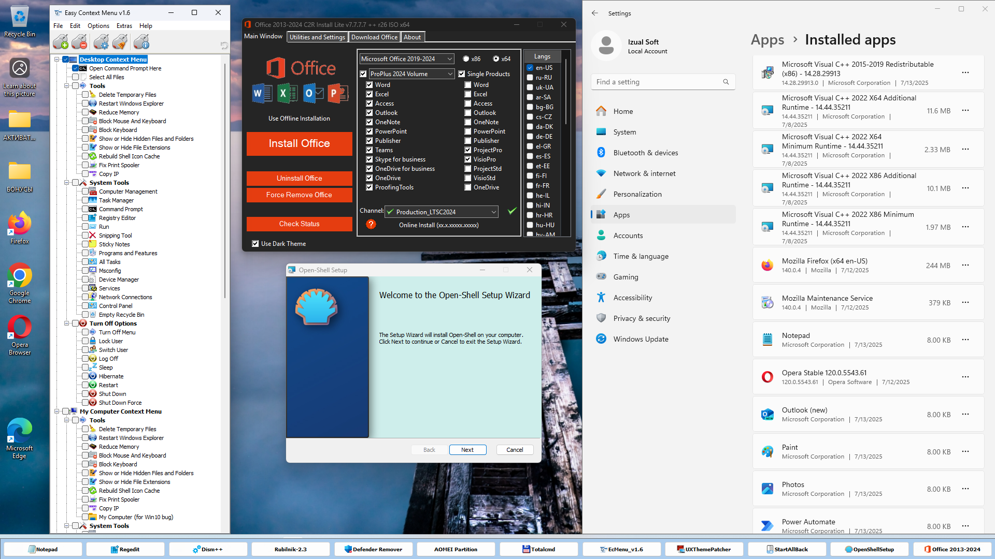Click the Install Office button
Screen dimensions: 995x559
pos(299,143)
